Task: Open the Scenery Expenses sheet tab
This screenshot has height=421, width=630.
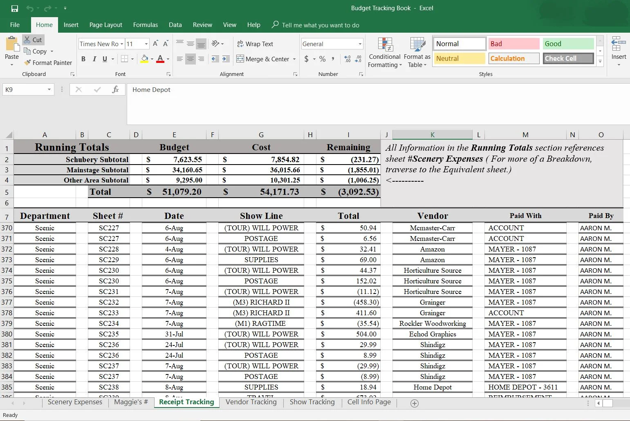Action: coord(75,402)
